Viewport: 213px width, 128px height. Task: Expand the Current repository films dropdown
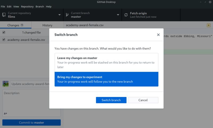[31, 15]
